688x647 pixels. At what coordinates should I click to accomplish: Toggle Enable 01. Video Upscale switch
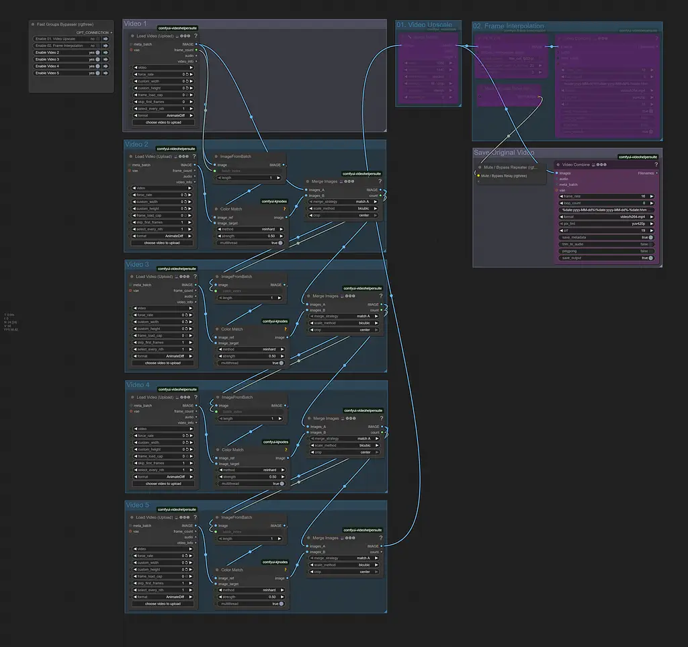click(98, 38)
